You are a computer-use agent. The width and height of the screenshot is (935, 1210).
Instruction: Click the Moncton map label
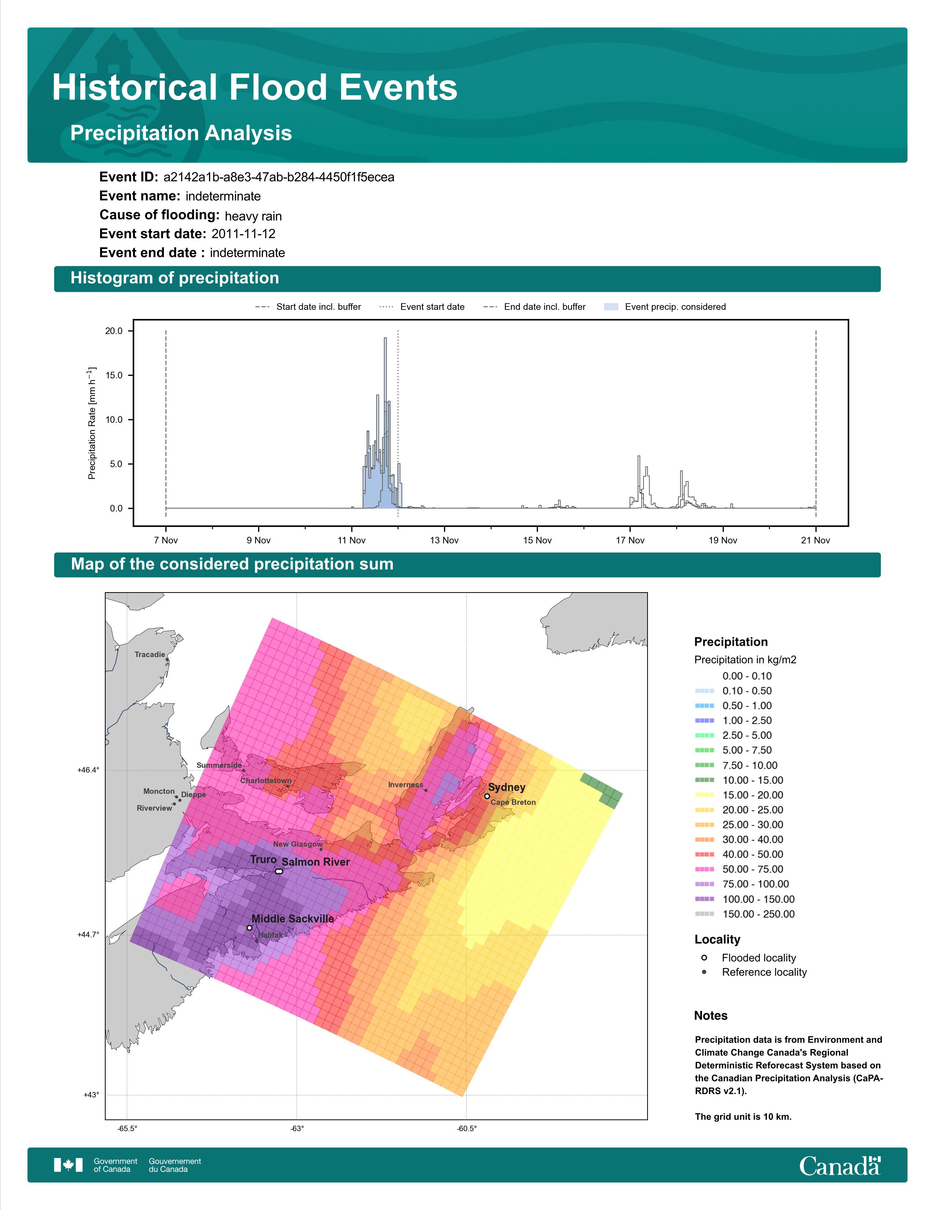[x=159, y=791]
